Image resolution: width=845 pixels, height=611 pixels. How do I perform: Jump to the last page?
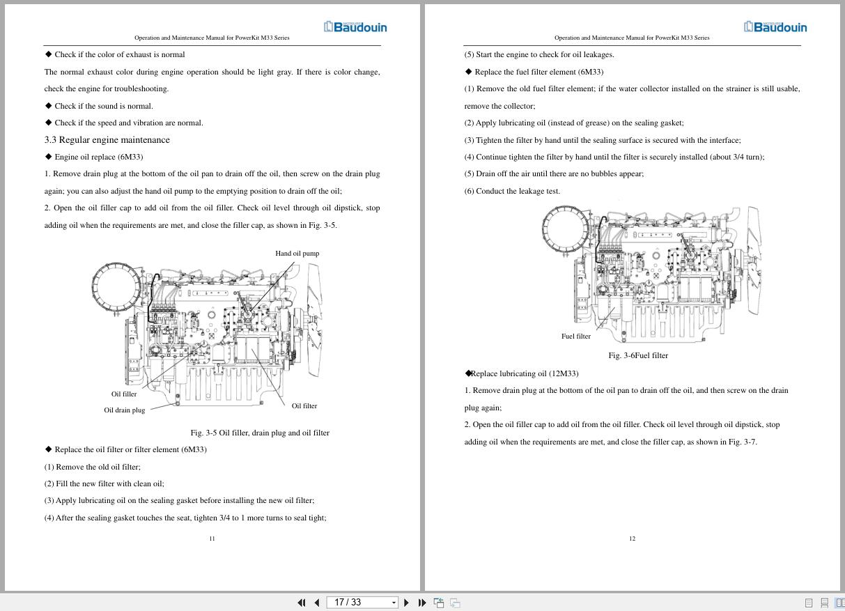click(x=422, y=603)
